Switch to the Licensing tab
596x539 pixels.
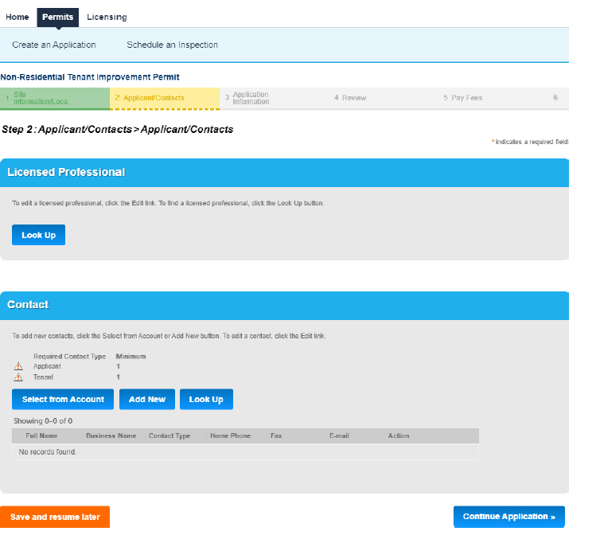[107, 17]
